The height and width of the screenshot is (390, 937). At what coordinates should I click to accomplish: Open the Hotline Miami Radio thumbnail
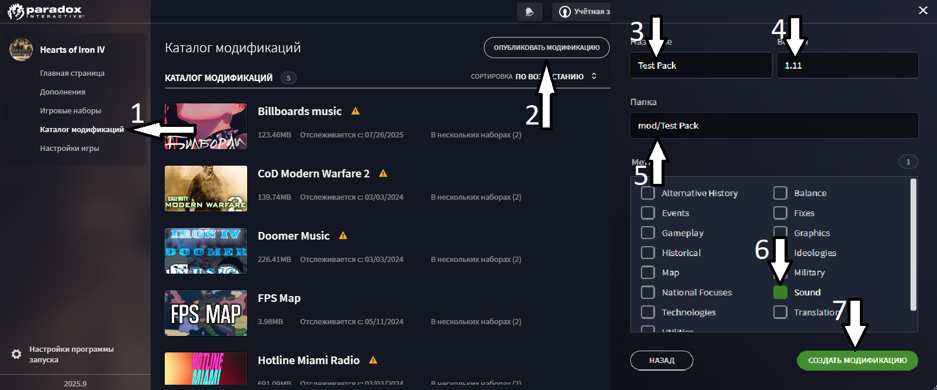click(x=206, y=368)
